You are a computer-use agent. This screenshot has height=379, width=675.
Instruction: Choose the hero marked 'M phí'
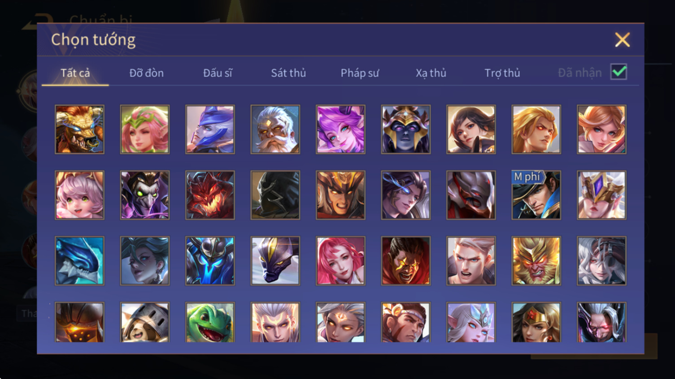(x=536, y=195)
